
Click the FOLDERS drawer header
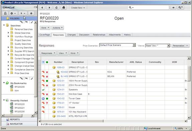tap(19, 18)
